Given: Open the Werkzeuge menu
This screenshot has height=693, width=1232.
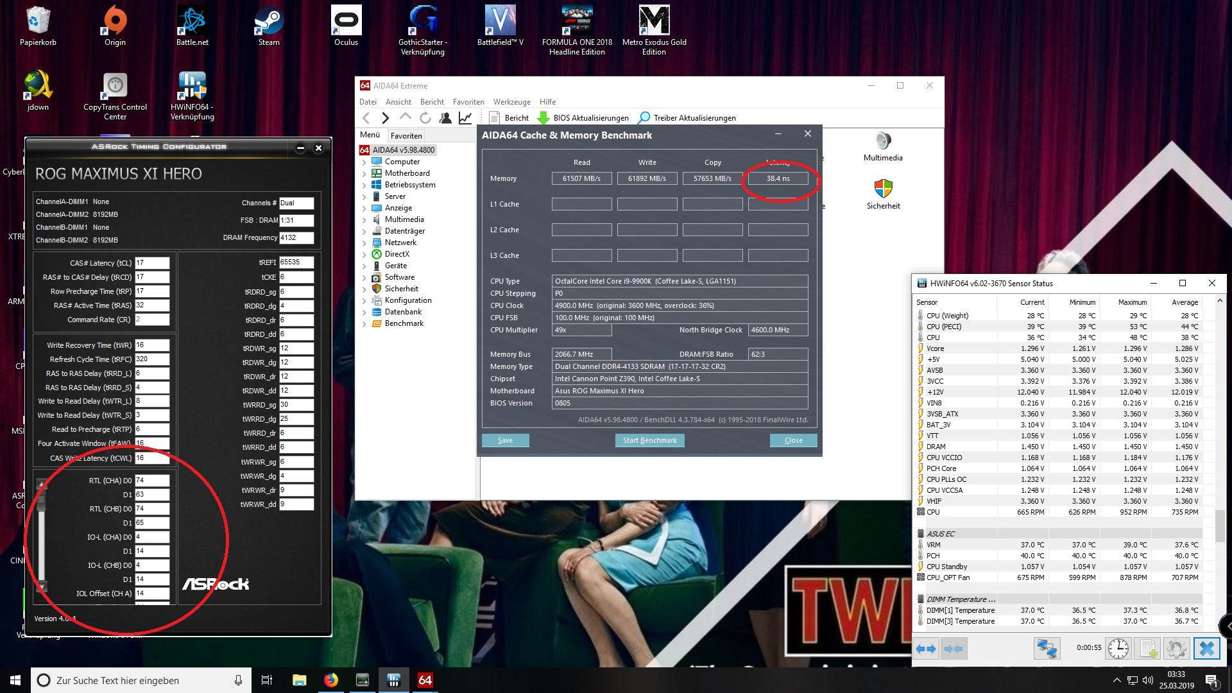Looking at the screenshot, I should coord(512,101).
